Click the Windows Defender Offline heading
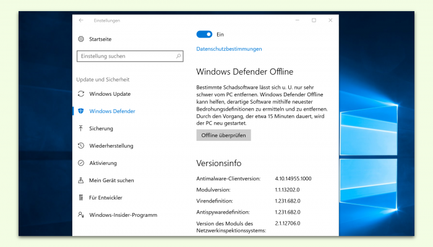 tap(245, 72)
